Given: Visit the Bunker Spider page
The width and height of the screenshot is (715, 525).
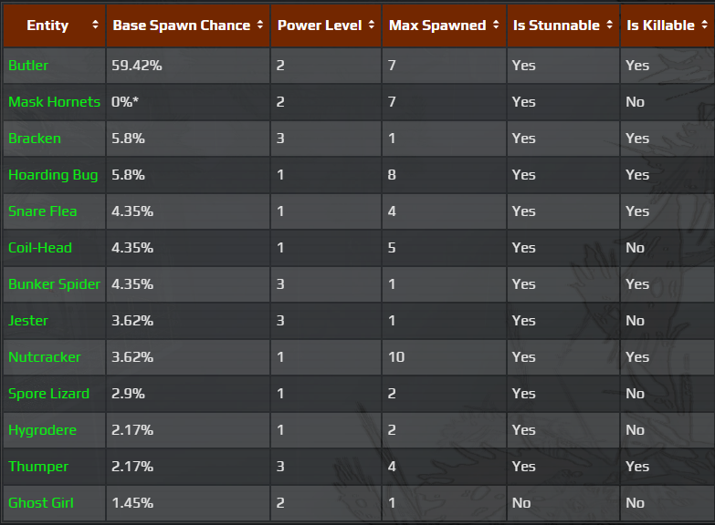Looking at the screenshot, I should [x=54, y=284].
